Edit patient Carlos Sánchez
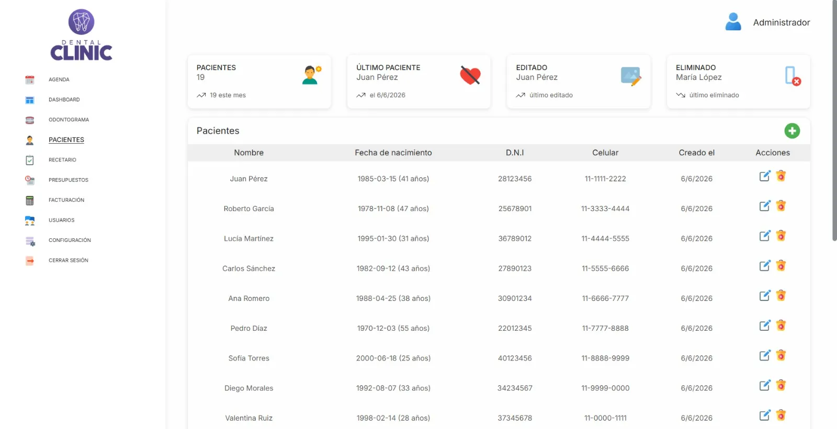This screenshot has width=837, height=429. point(765,266)
